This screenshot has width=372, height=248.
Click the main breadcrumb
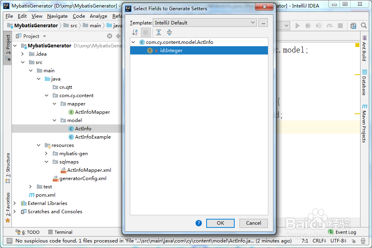click(x=92, y=26)
